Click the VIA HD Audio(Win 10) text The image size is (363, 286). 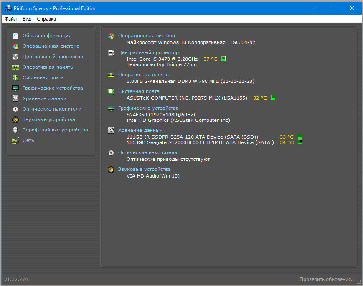click(x=153, y=176)
